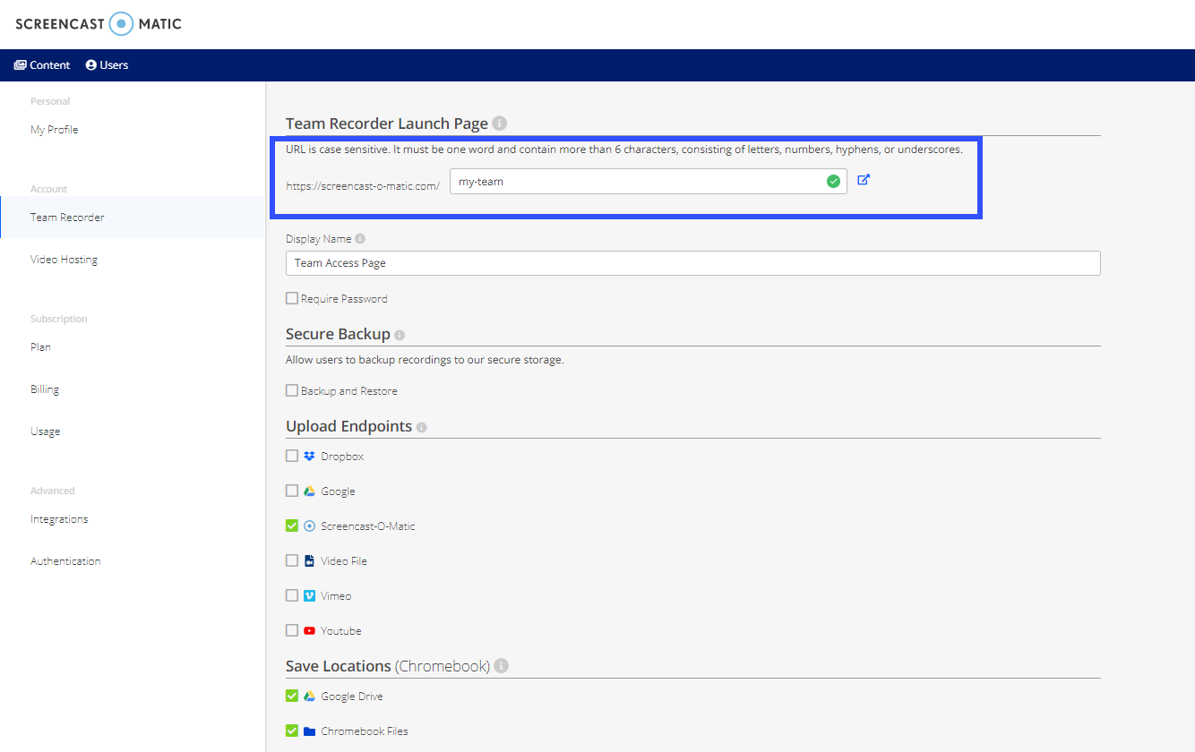Open Video Hosting settings
Image resolution: width=1195 pixels, height=752 pixels.
[64, 260]
